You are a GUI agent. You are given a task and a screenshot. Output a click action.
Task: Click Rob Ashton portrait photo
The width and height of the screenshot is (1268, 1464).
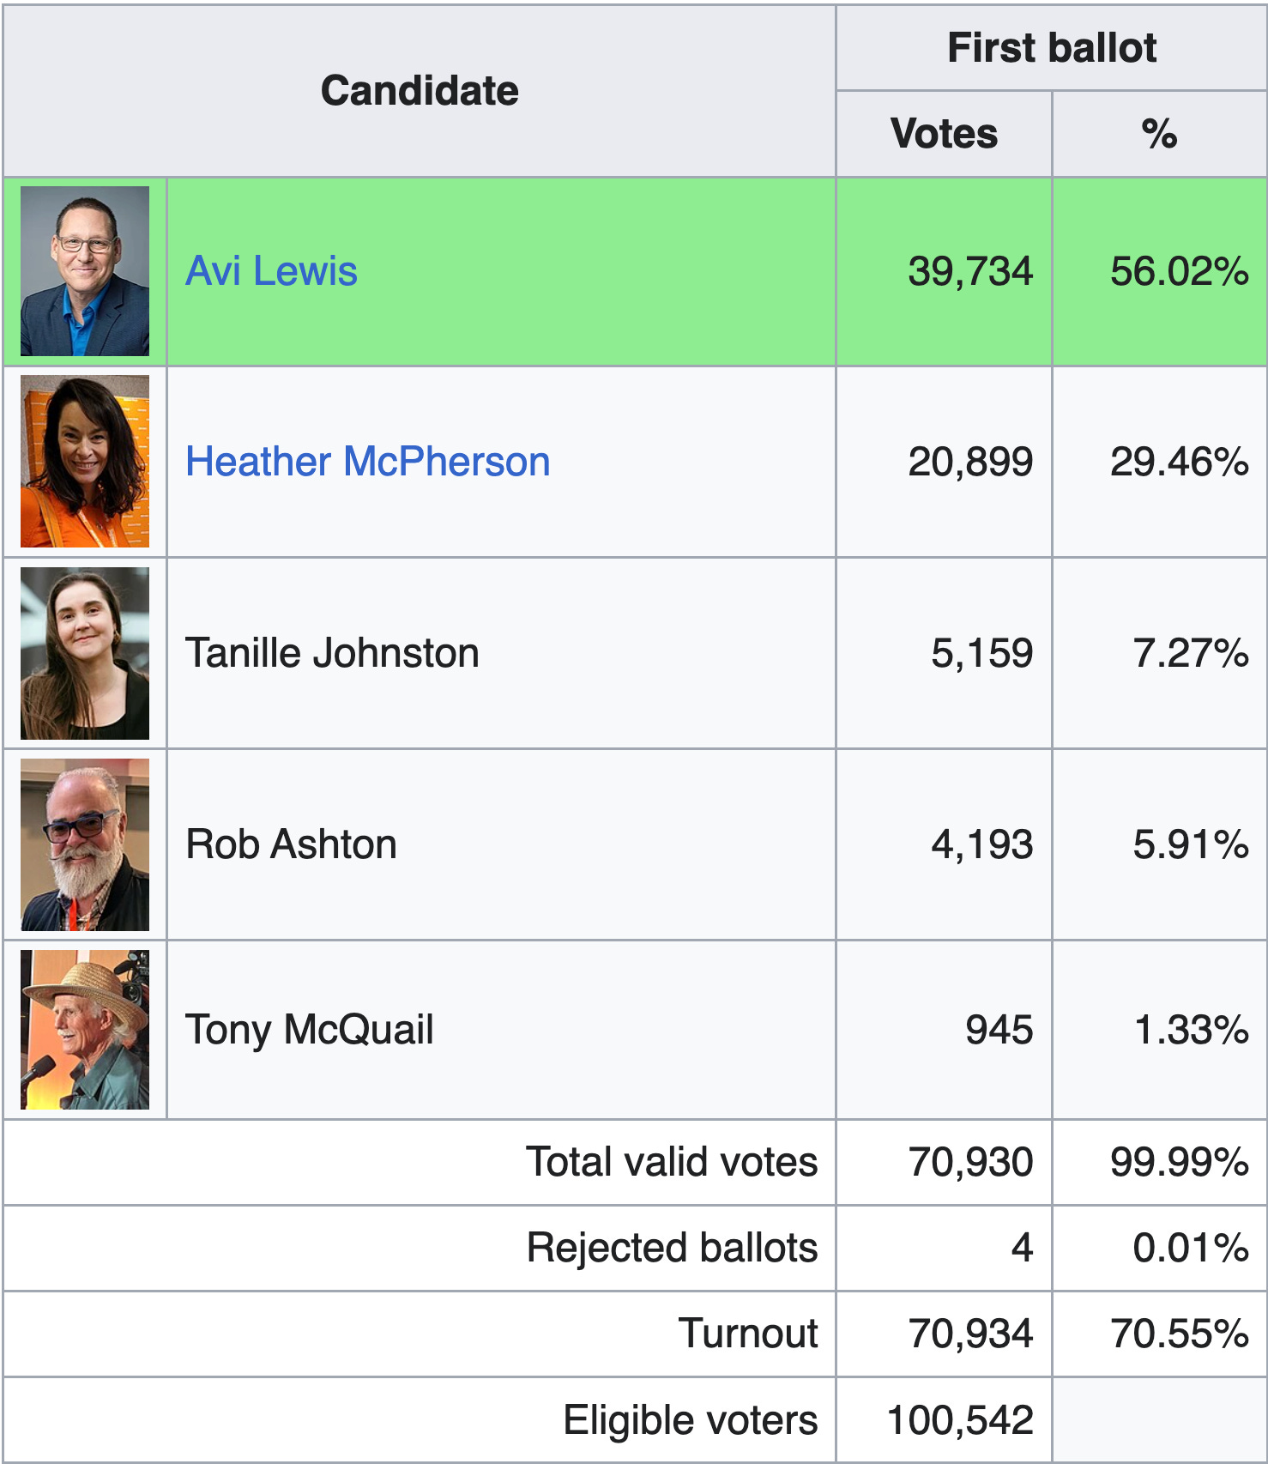click(x=85, y=844)
